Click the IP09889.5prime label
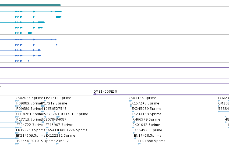The image size is (229, 145). click(29, 103)
